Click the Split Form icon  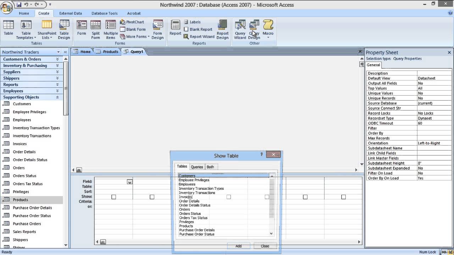pos(95,29)
